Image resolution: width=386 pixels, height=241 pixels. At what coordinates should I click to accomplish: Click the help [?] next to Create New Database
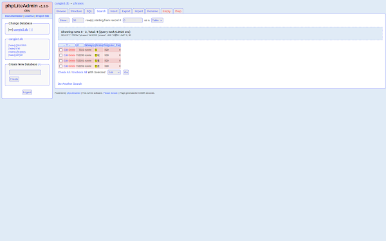point(39,64)
